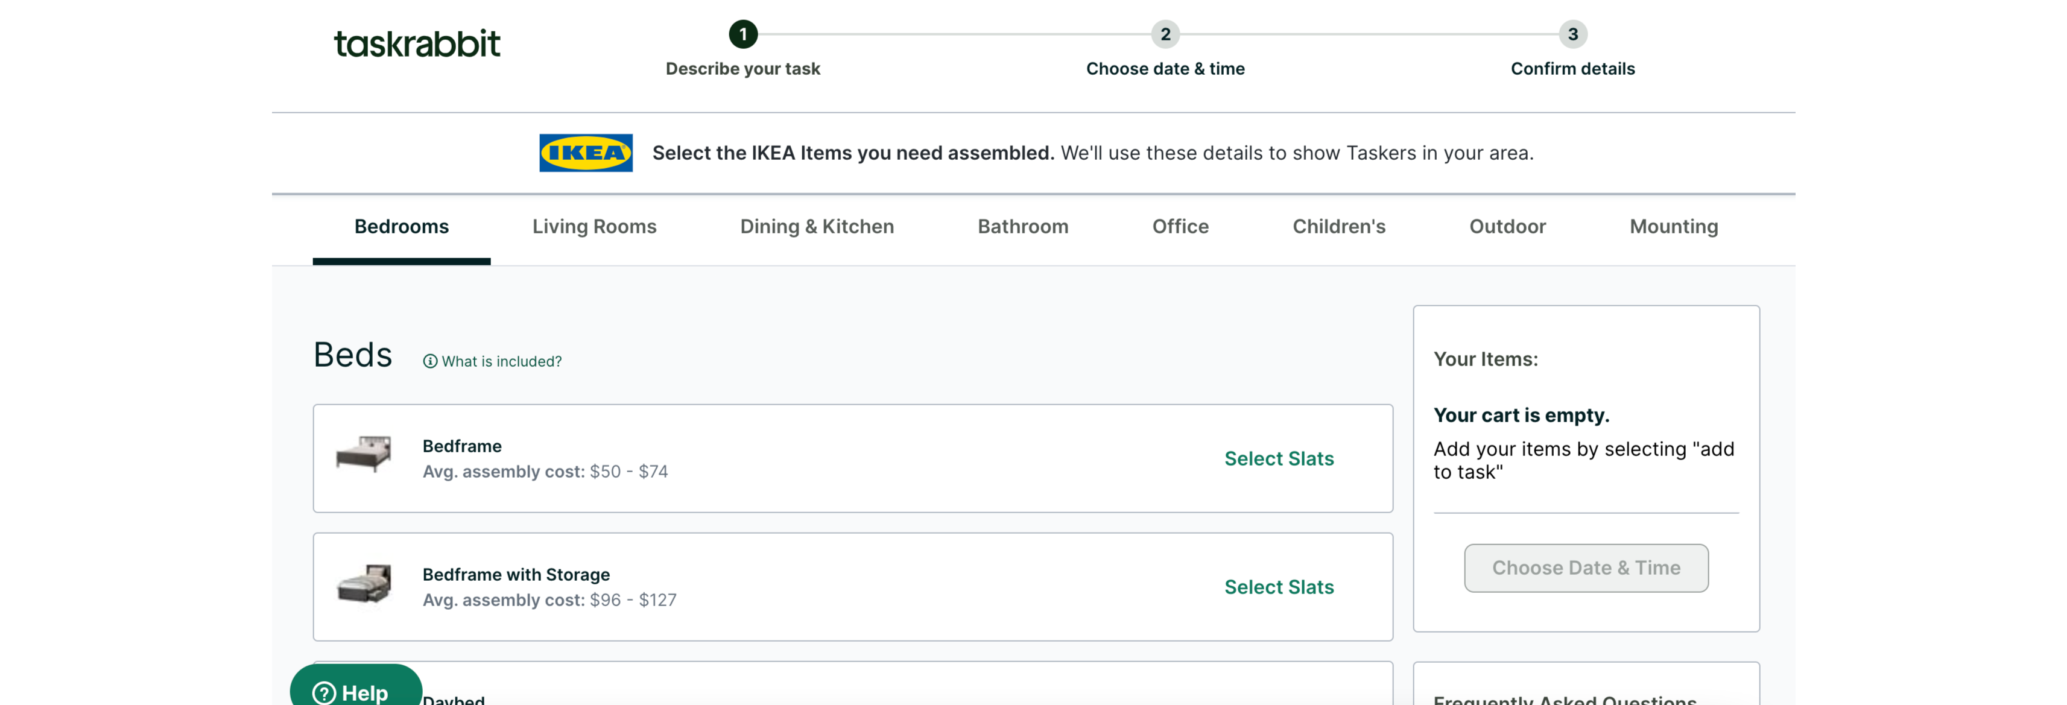Click the IKEA logo badge
The width and height of the screenshot is (2067, 705).
point(586,153)
